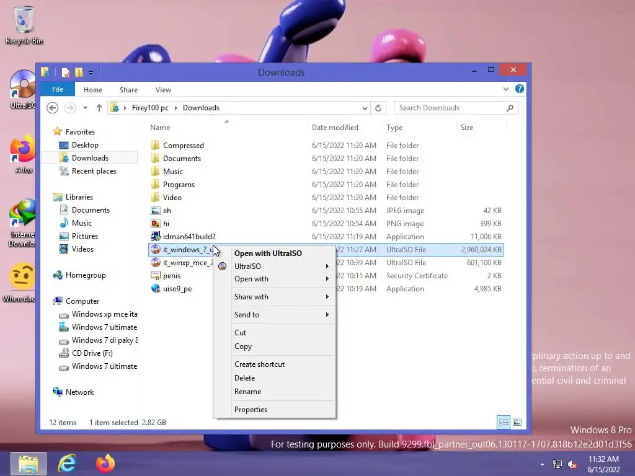Screen dimensions: 635x476
Task: Select Copy from the context menu
Action: coord(275,346)
